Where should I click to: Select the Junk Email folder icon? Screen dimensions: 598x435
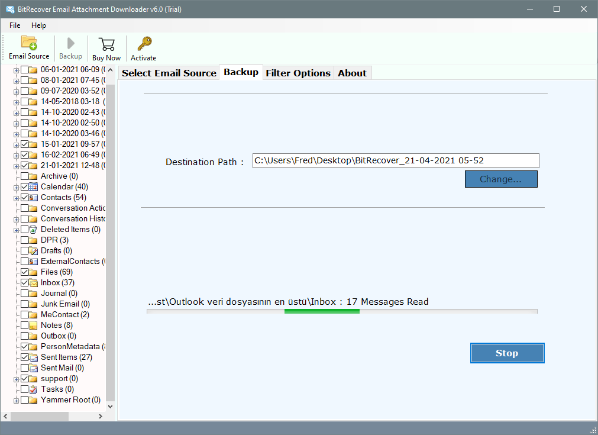pyautogui.click(x=34, y=304)
